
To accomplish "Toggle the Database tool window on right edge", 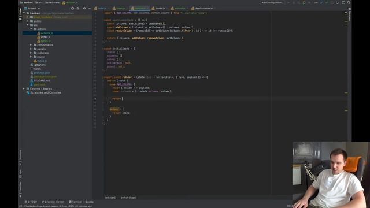I will 349,14.
